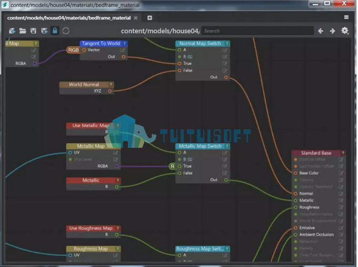Edit Ambient Occlusion input on Standard Base

click(x=341, y=235)
